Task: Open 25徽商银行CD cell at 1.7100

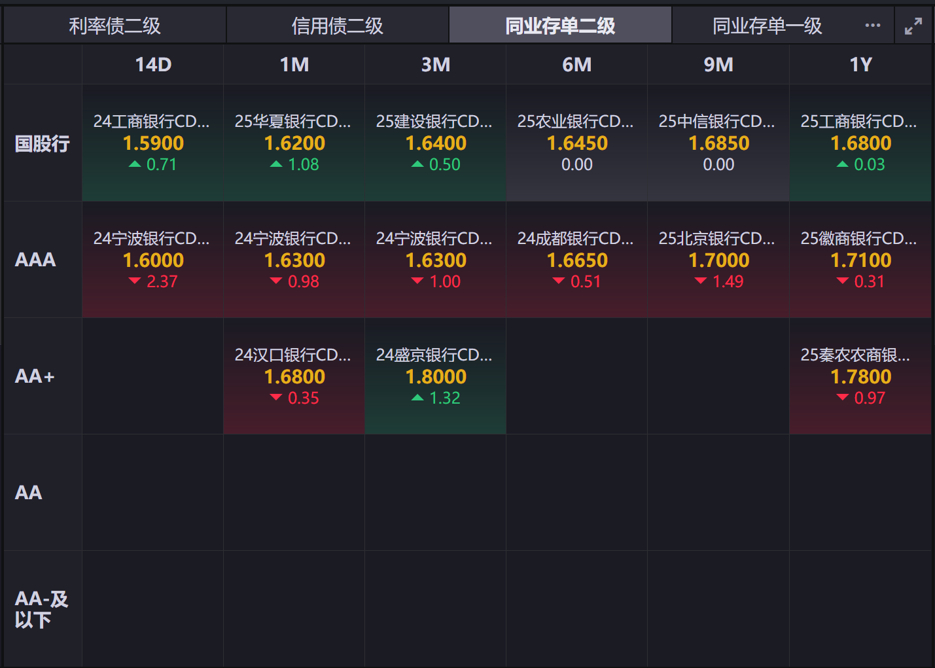Action: [x=860, y=260]
